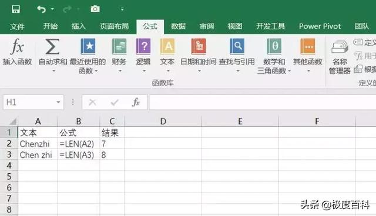
Task: Select column B header
Action: coord(78,121)
